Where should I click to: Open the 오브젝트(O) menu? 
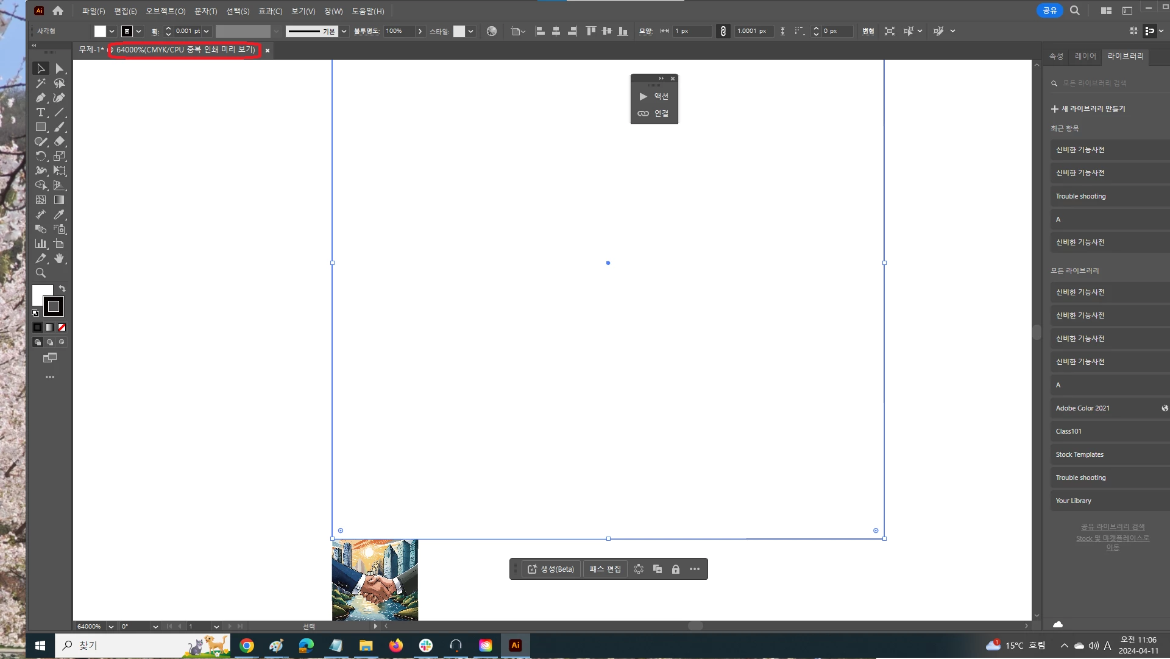[x=165, y=11]
